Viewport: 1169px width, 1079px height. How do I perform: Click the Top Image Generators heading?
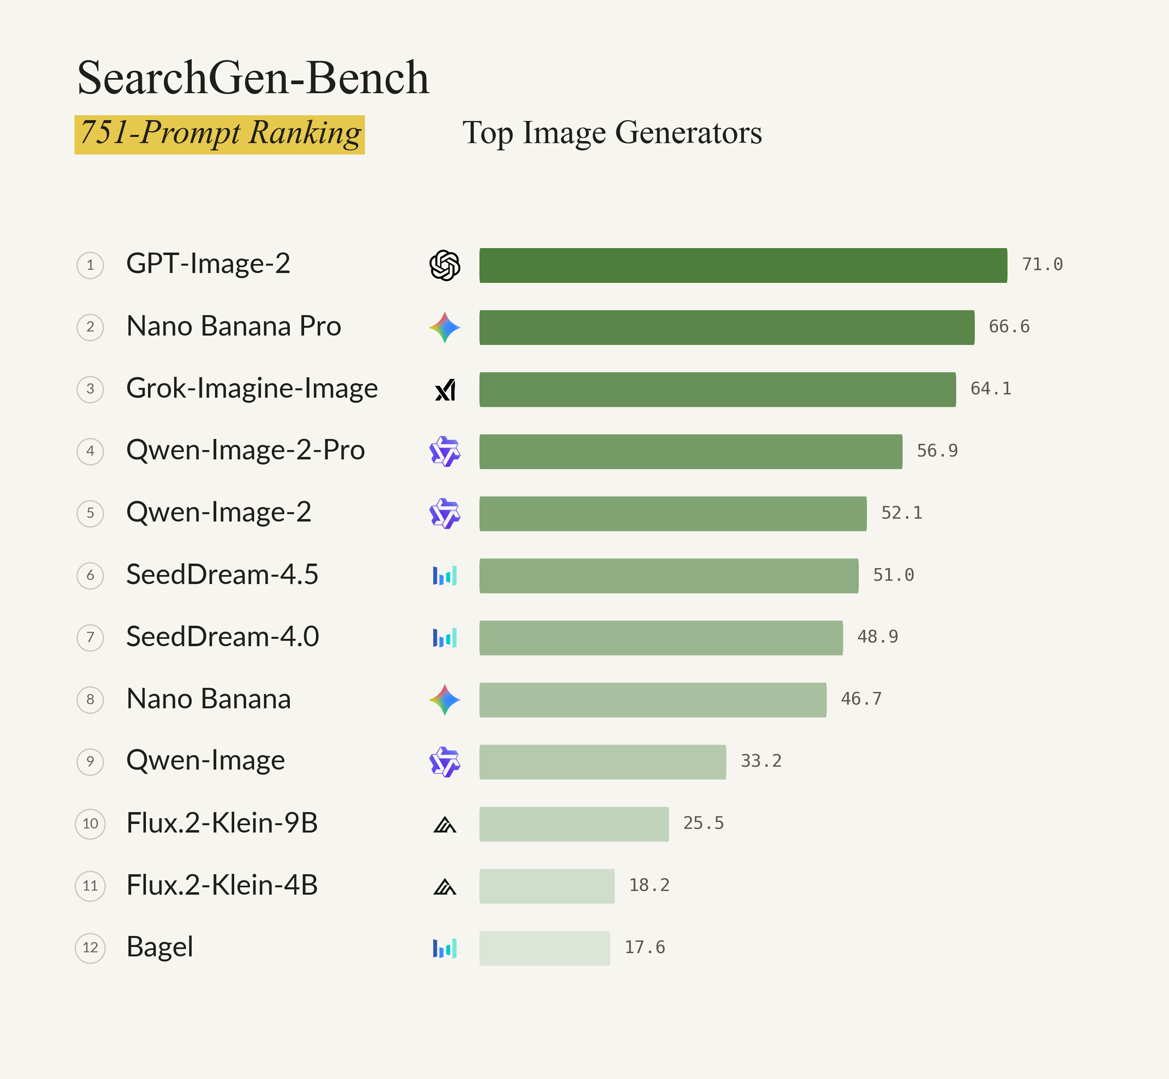click(x=612, y=132)
